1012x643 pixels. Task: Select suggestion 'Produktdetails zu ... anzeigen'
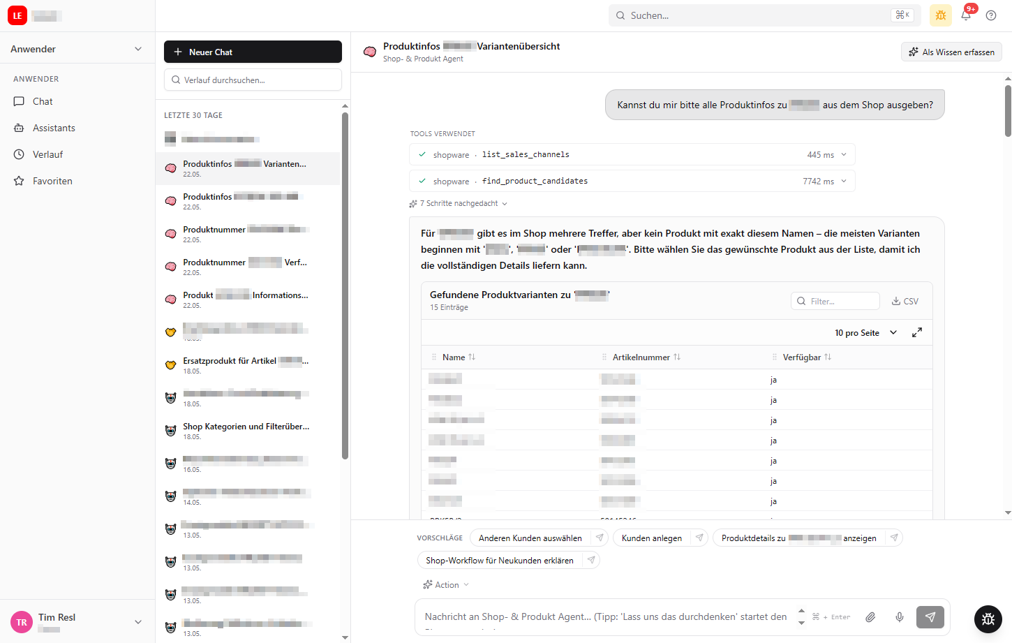(x=799, y=538)
